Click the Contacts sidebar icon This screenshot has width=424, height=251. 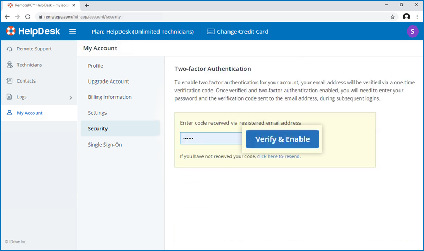10,81
